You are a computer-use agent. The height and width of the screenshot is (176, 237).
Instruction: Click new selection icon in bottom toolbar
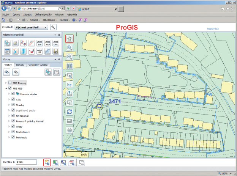click(47, 163)
